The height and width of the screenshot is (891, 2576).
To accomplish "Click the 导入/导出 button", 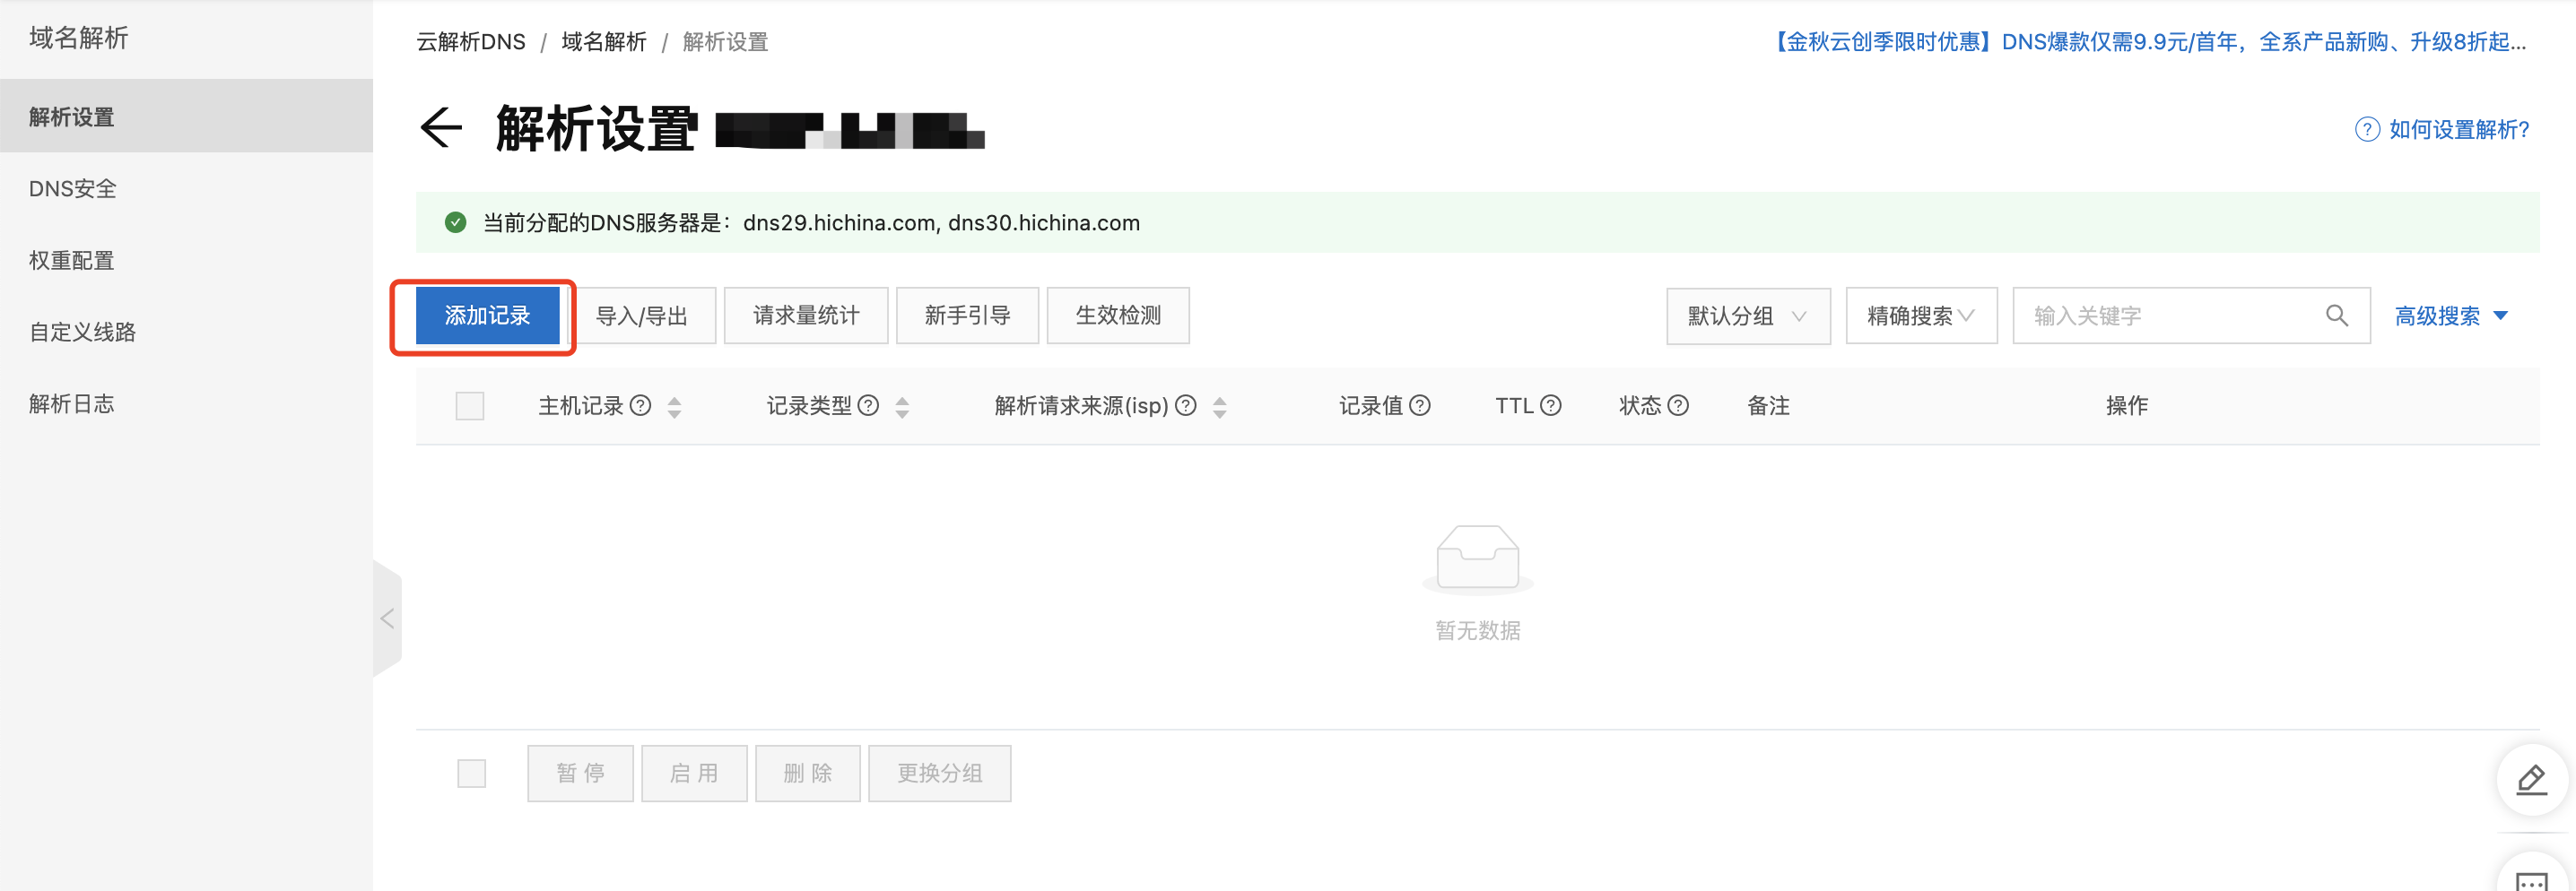I will click(x=641, y=316).
